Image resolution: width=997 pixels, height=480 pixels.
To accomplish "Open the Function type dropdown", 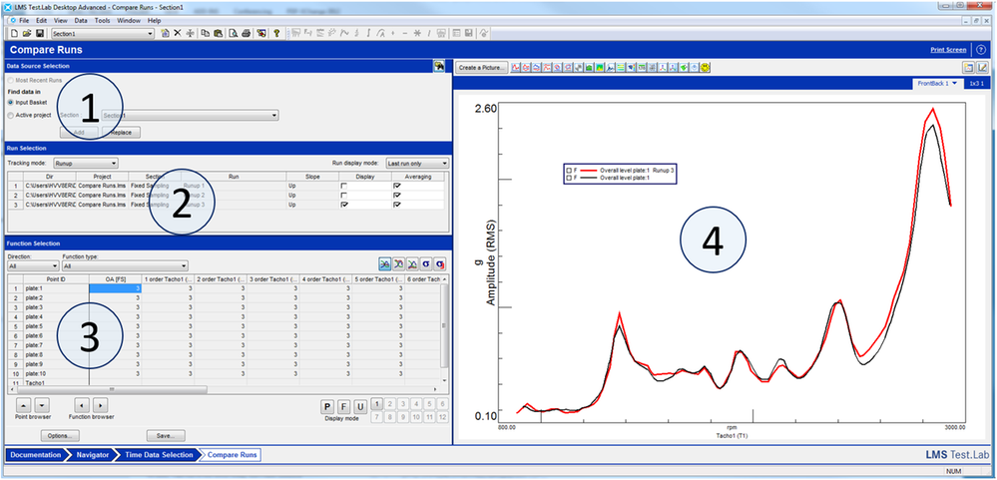I will [x=125, y=265].
